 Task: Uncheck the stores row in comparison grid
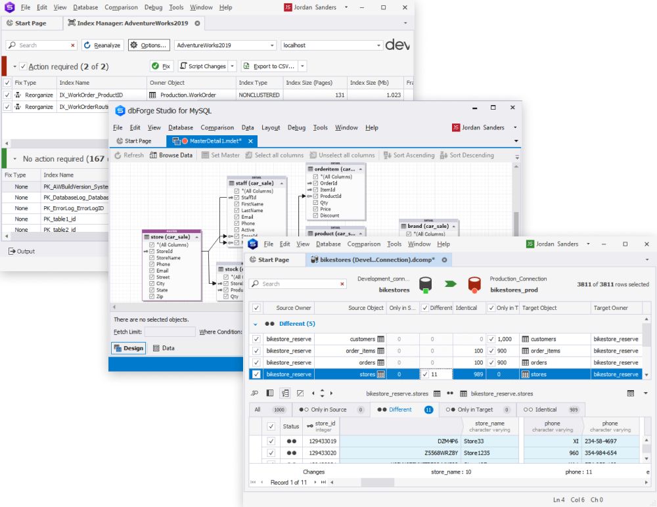(x=256, y=373)
